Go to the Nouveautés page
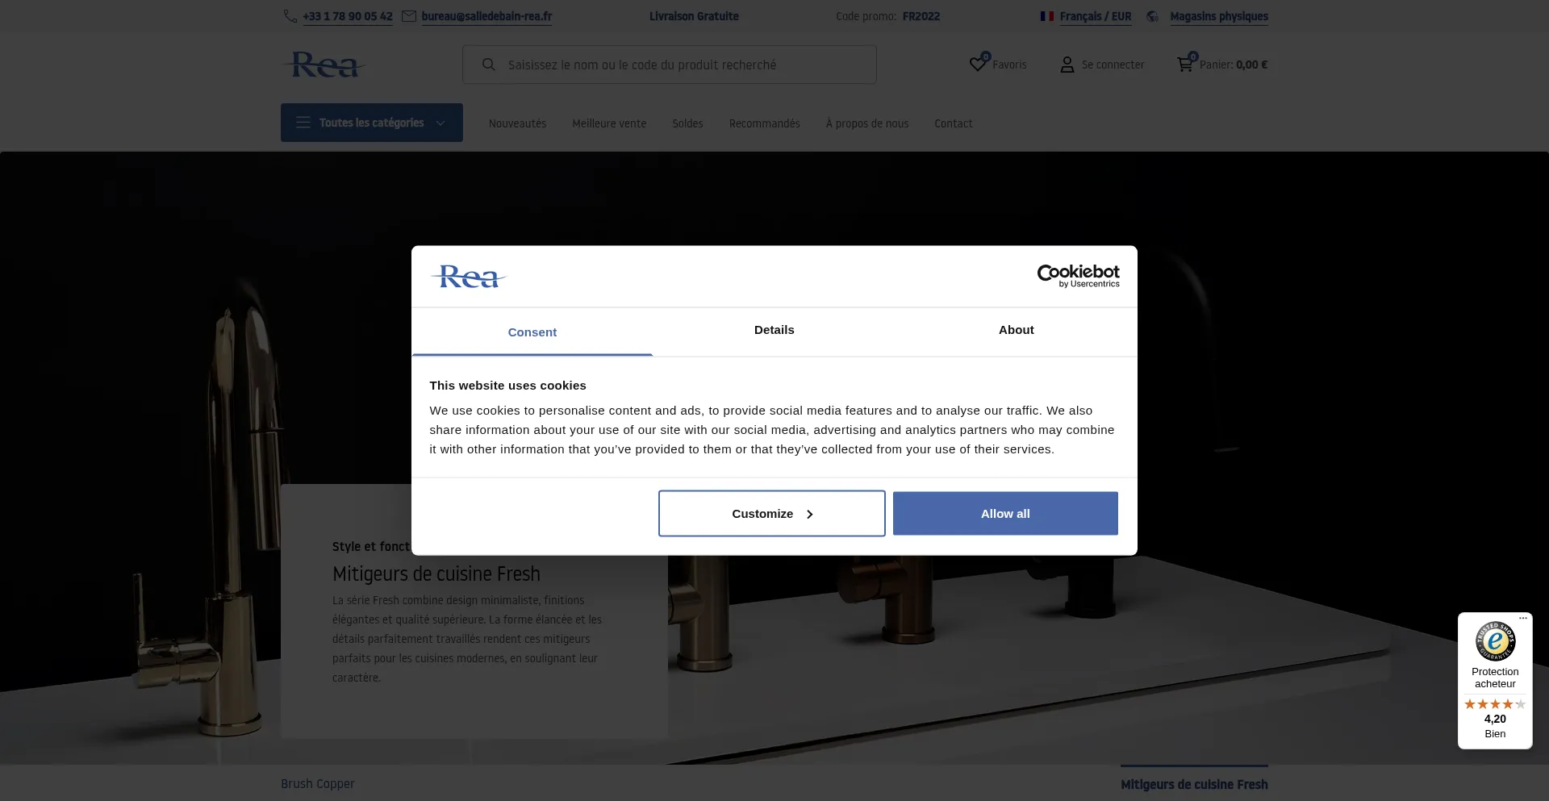Screen dimensions: 1549x801 pyautogui.click(x=517, y=123)
